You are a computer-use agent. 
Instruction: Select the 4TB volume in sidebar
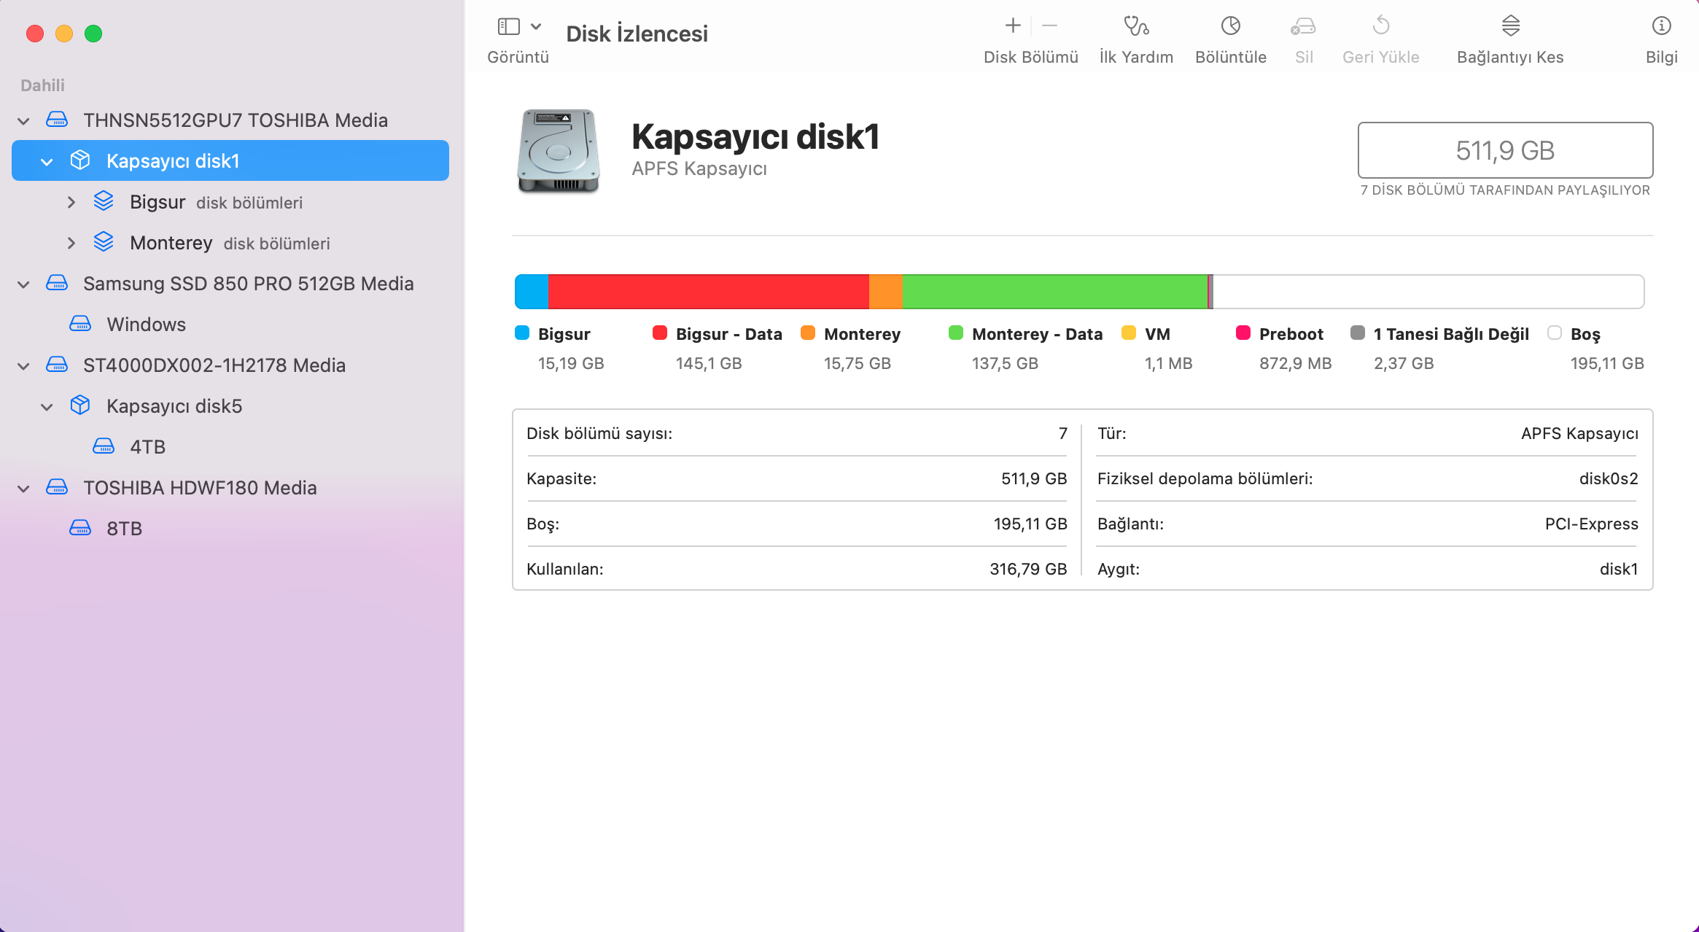pos(147,447)
